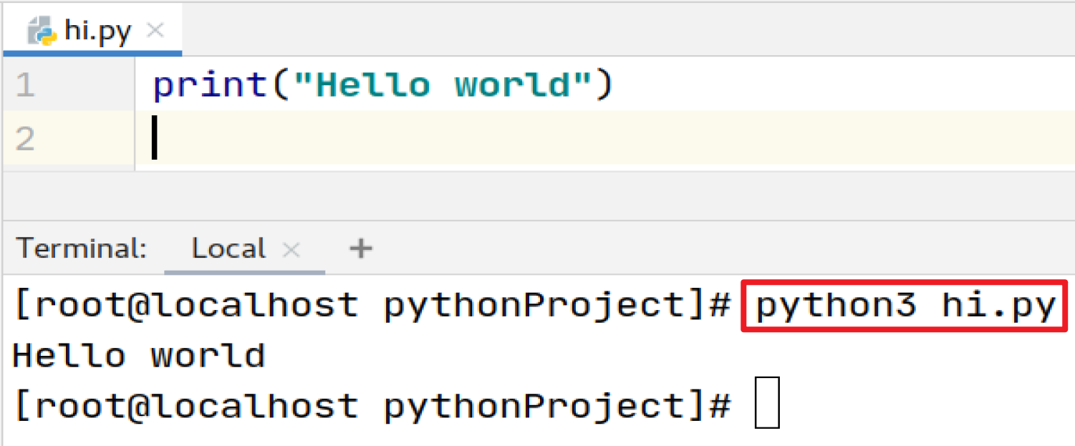Click the opening parenthesis after print
The height and width of the screenshot is (446, 1075).
pyautogui.click(x=279, y=86)
